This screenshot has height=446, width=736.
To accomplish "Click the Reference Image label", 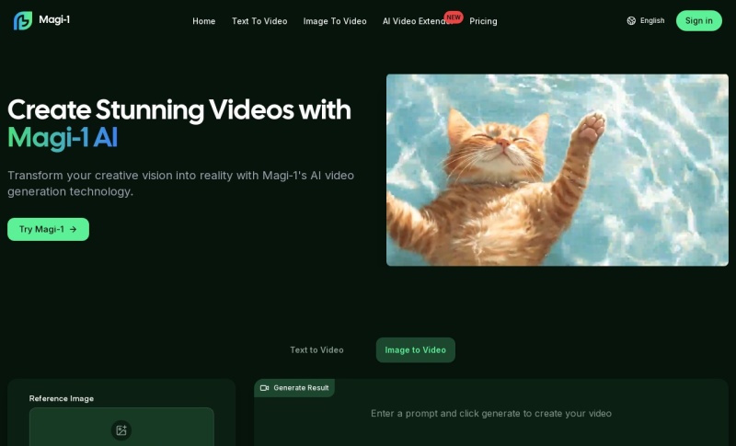I will (x=62, y=398).
